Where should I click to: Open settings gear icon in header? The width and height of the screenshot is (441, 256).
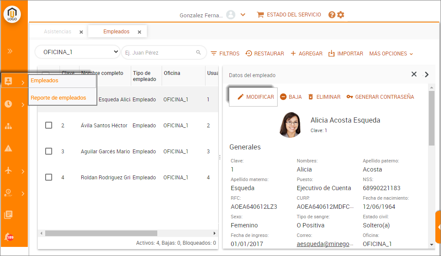(x=341, y=15)
